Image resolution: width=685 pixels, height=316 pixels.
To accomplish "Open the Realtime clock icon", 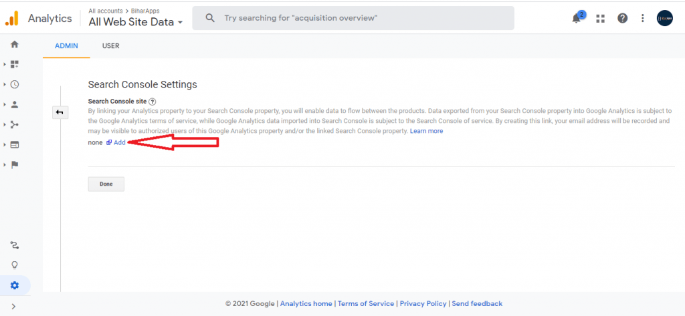I will (15, 84).
